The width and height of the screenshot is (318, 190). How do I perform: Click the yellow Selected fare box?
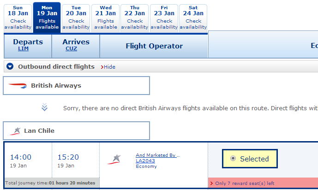pyautogui.click(x=250, y=159)
